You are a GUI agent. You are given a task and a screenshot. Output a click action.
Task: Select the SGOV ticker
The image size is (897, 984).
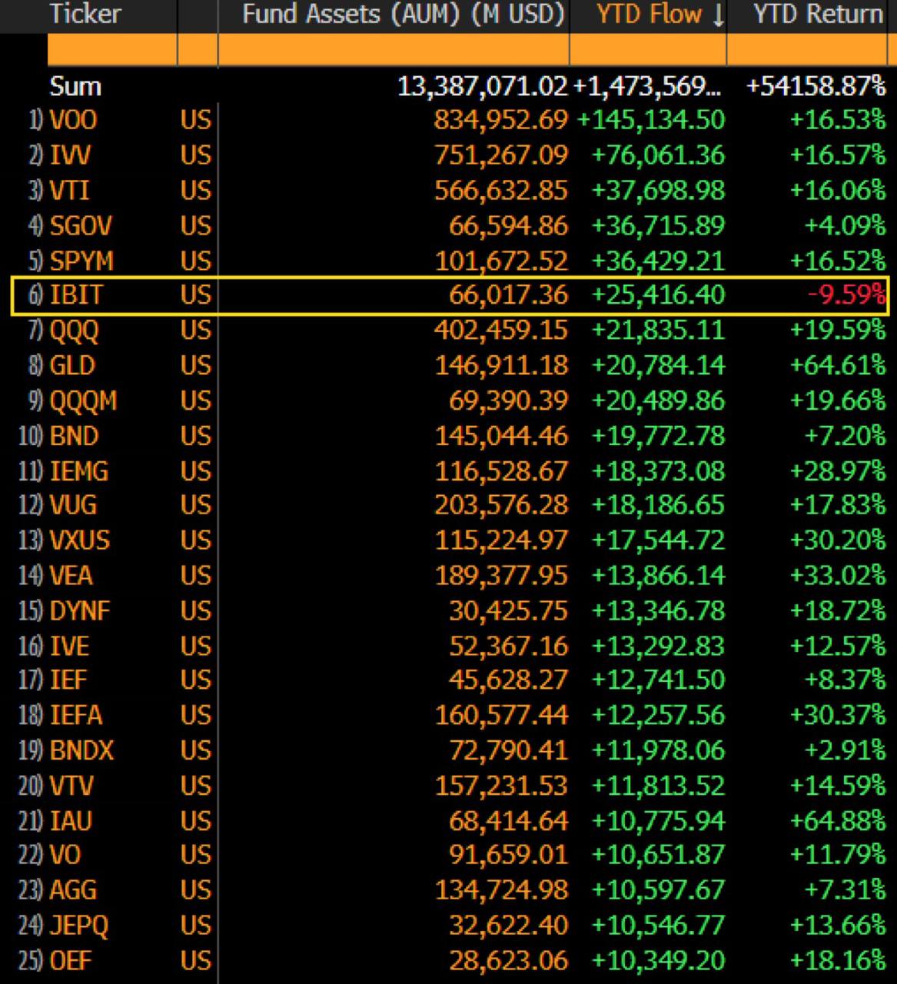[80, 225]
